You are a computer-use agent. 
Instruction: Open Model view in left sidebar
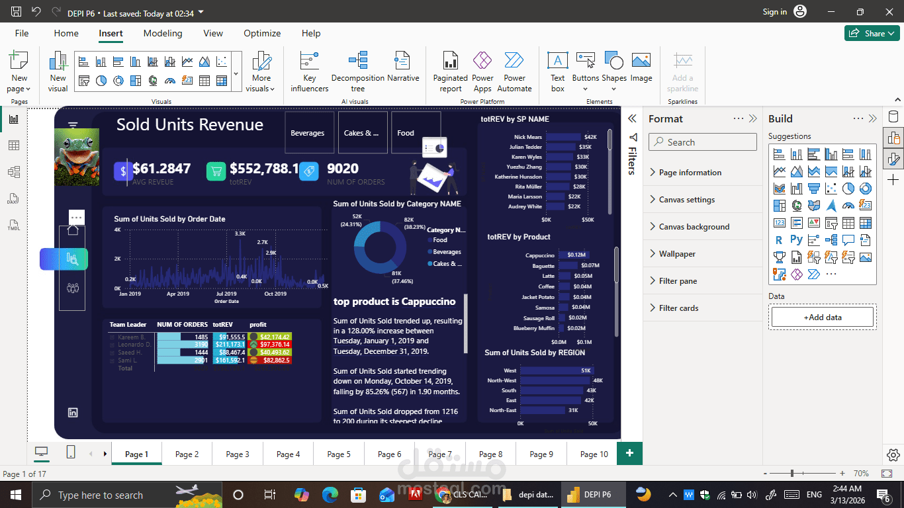[x=14, y=172]
